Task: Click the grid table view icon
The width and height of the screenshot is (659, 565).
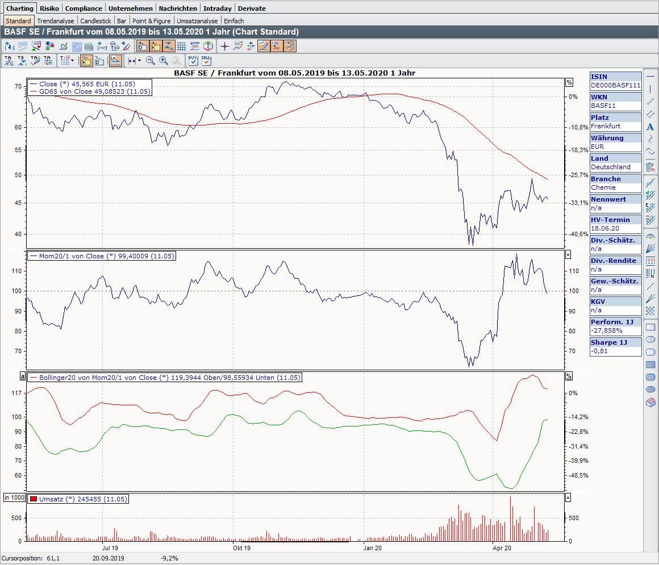Action: 181,47
